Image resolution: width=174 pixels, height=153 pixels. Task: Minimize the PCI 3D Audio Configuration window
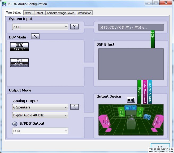pos(149,3)
